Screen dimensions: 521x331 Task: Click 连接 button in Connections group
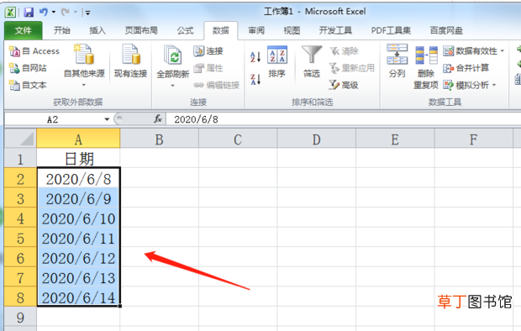pos(208,51)
